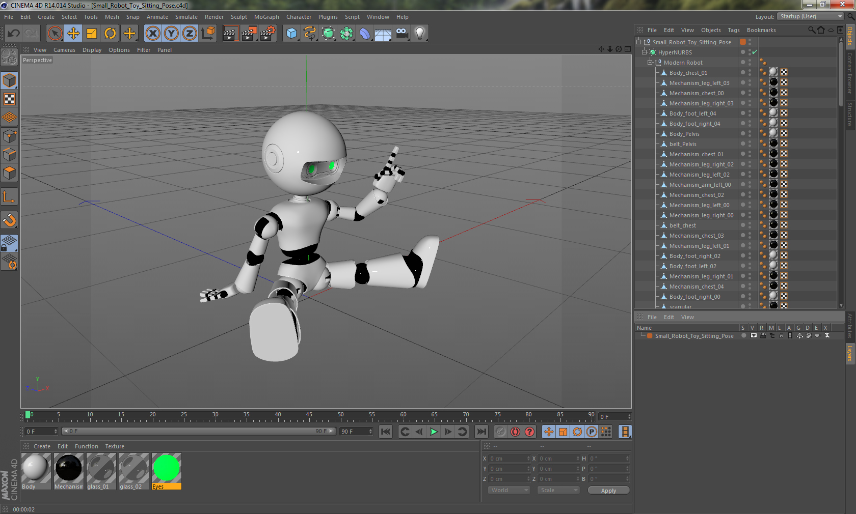Toggle Y axis lock

click(171, 34)
